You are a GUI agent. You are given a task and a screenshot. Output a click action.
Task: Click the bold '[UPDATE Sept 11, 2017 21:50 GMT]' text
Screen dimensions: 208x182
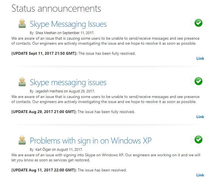tap(44, 54)
